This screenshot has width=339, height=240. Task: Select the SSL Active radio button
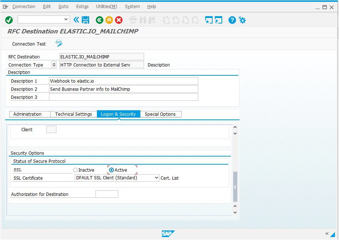click(x=111, y=170)
